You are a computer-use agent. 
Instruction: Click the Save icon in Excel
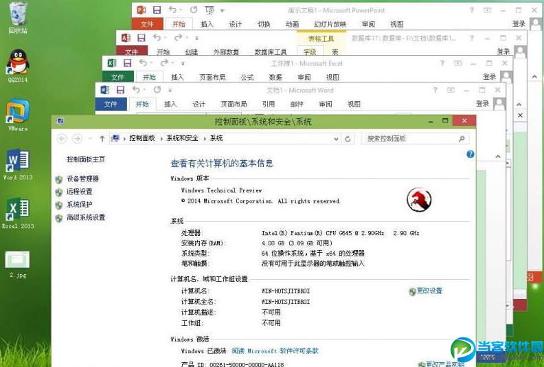point(127,63)
